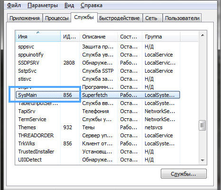Screen dimensions: 221x190
Task: Switch to the Быстродействие tab
Action: (120, 18)
